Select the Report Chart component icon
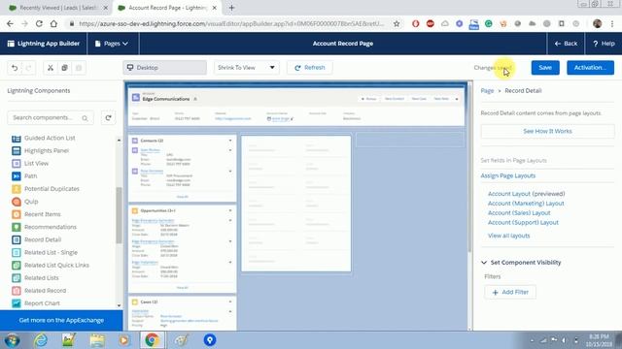Screen dimensions: 622x349 17,303
